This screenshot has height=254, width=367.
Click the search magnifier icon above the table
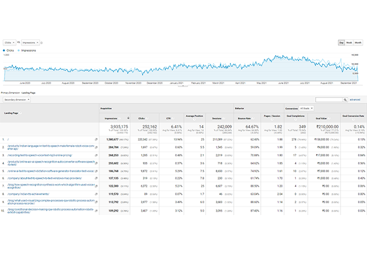click(x=345, y=99)
